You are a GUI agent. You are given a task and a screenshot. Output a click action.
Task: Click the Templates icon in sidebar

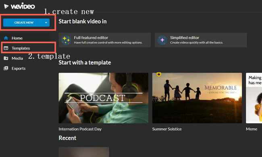coord(6,48)
